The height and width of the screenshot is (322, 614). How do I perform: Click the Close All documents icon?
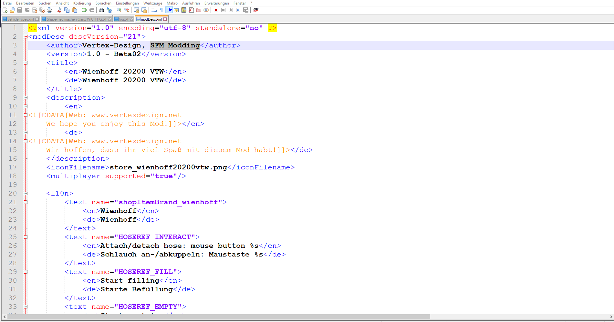pyautogui.click(x=42, y=10)
